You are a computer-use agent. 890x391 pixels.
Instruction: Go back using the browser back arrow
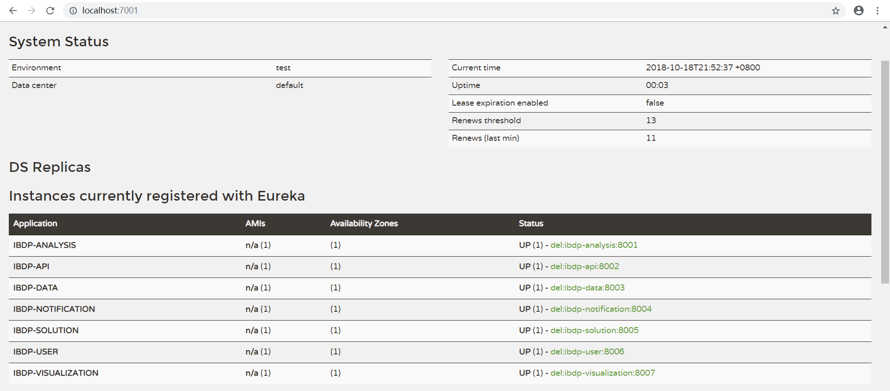click(13, 10)
